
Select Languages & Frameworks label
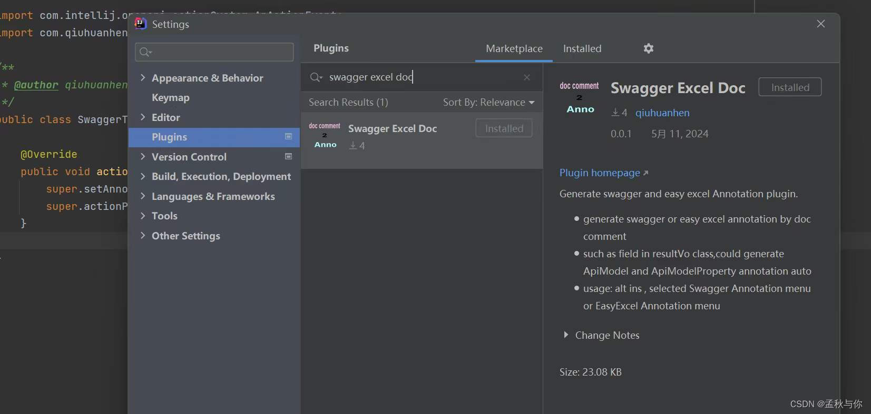click(213, 196)
